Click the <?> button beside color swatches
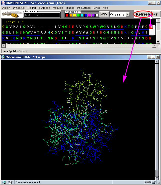Screen dimensions: 161x185 104,15
